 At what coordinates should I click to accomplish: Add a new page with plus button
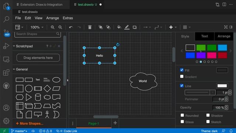(115, 123)
